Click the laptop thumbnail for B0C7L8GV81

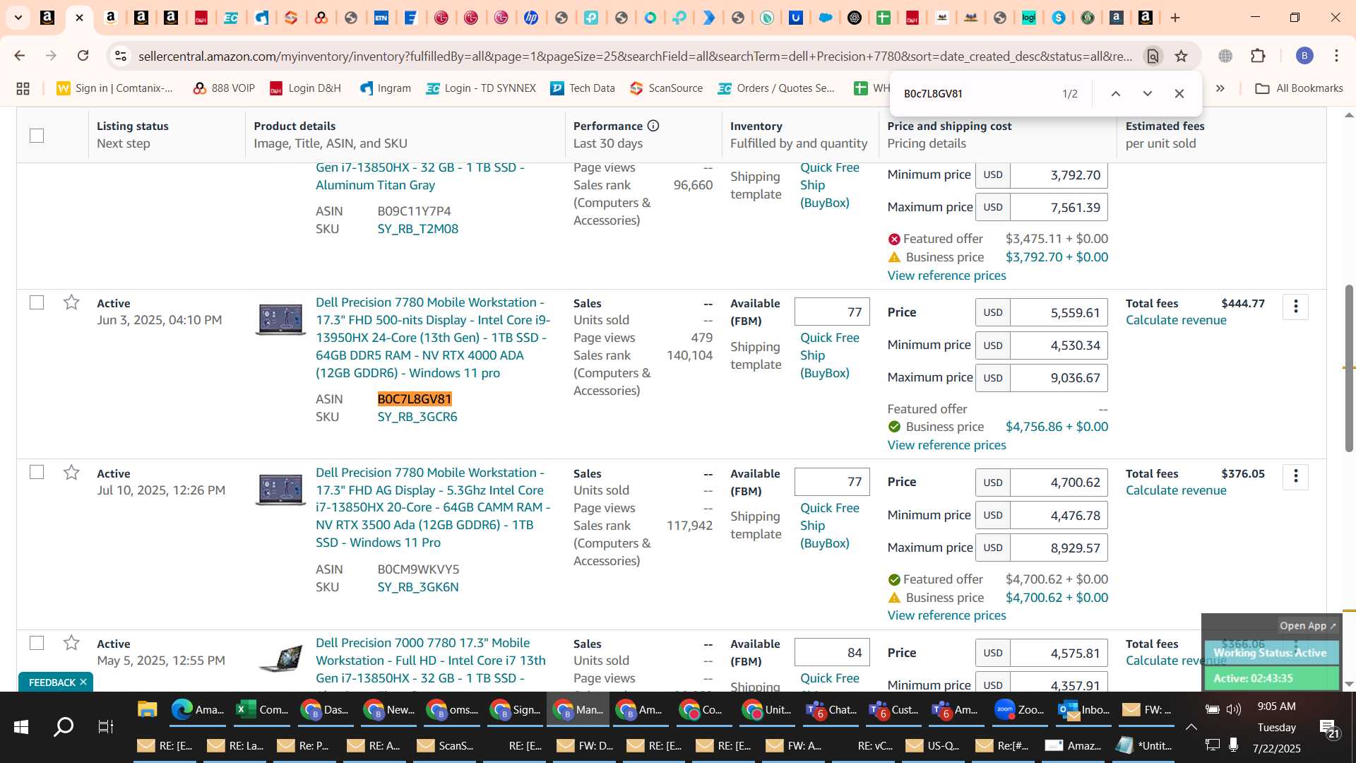[280, 319]
